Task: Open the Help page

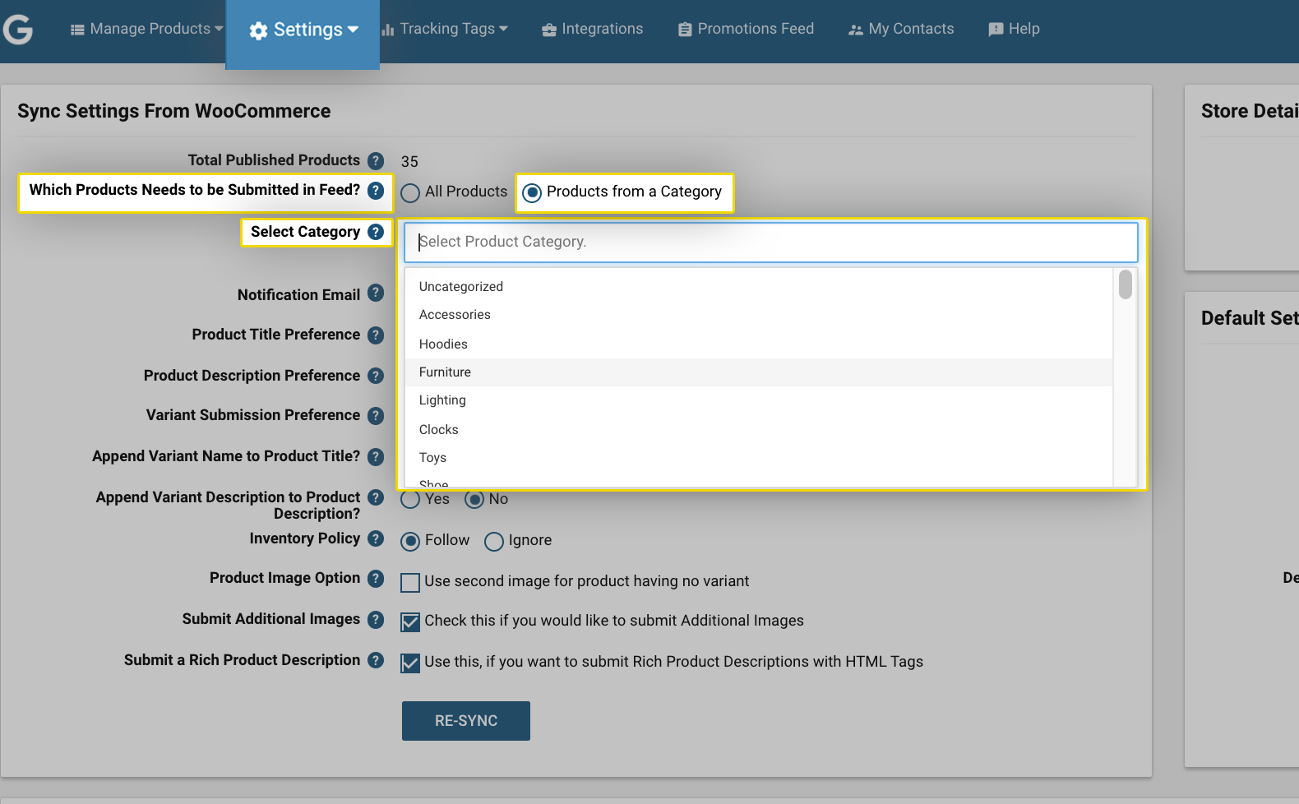Action: pyautogui.click(x=1024, y=29)
